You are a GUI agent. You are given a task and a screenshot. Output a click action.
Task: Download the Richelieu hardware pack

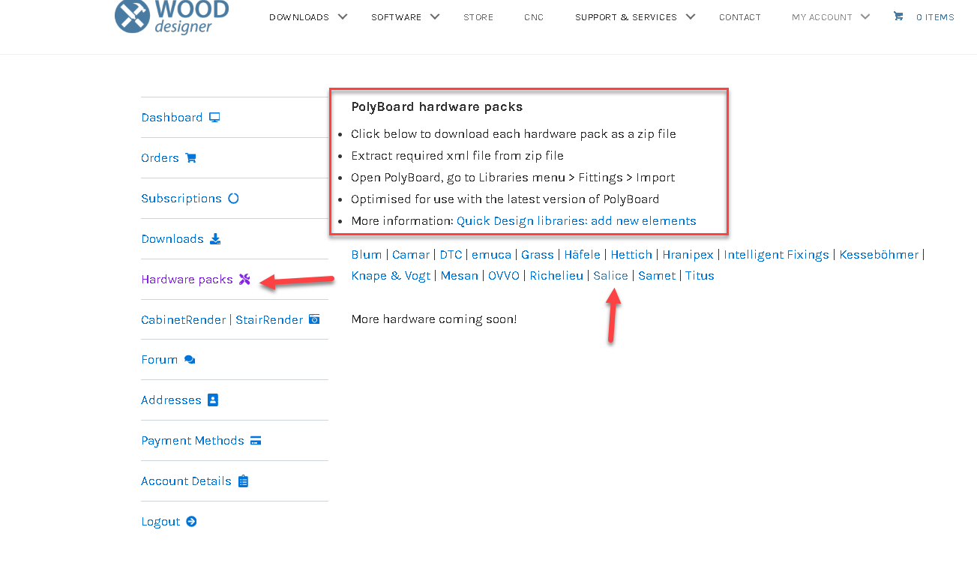coord(556,276)
